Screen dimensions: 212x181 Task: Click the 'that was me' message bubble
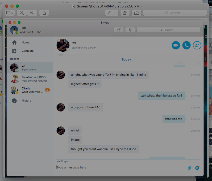(174, 119)
